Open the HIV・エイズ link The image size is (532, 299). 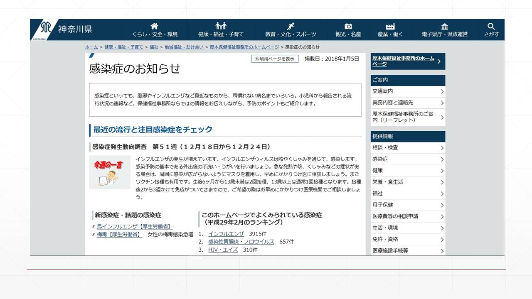[223, 250]
